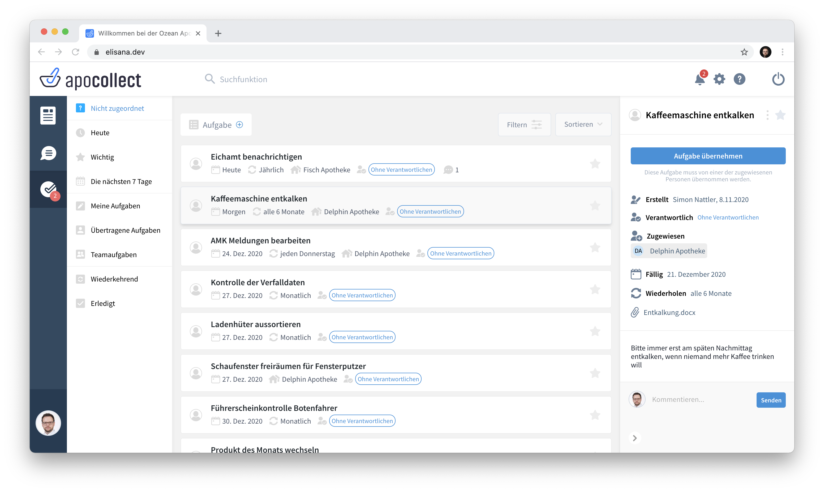Open the chat messages sidebar icon
This screenshot has height=492, width=824.
pyautogui.click(x=48, y=153)
